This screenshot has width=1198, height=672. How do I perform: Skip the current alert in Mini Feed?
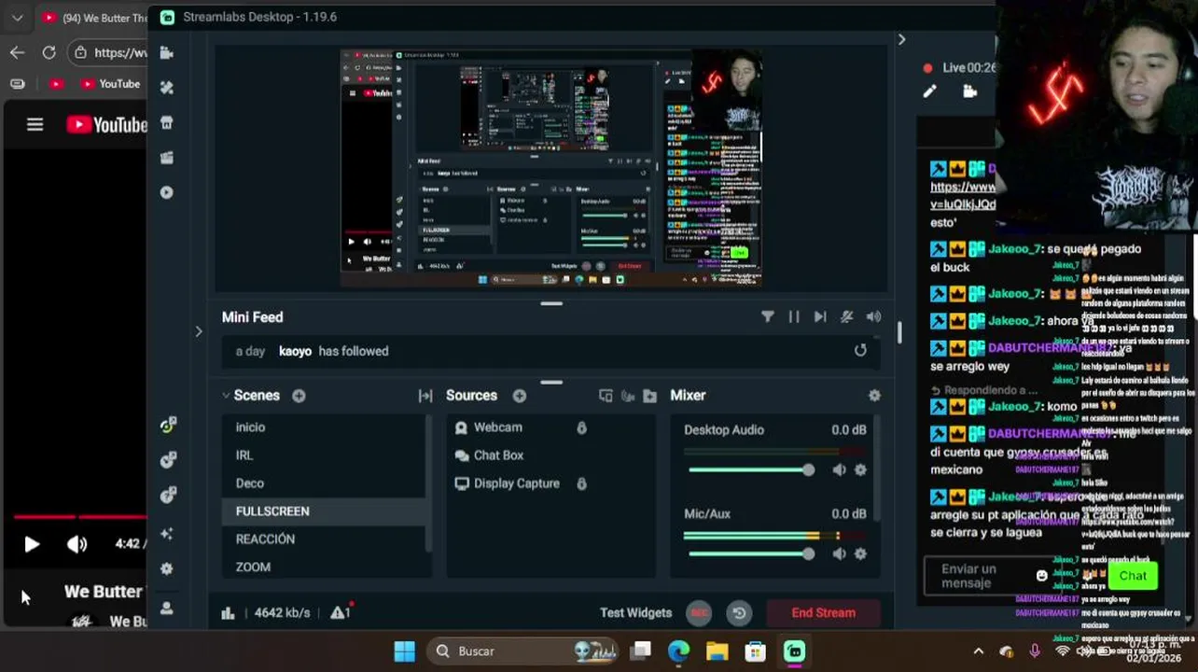pos(820,317)
